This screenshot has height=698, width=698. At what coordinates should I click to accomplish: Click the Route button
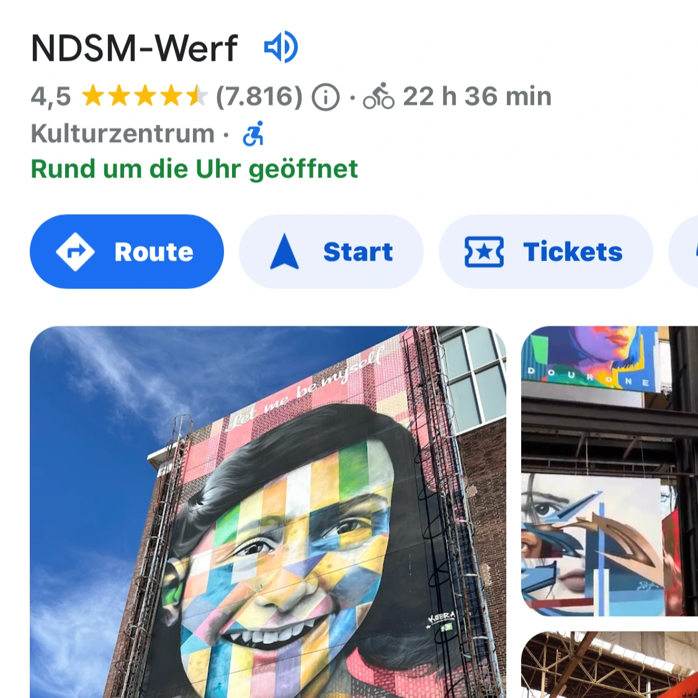coord(127,251)
